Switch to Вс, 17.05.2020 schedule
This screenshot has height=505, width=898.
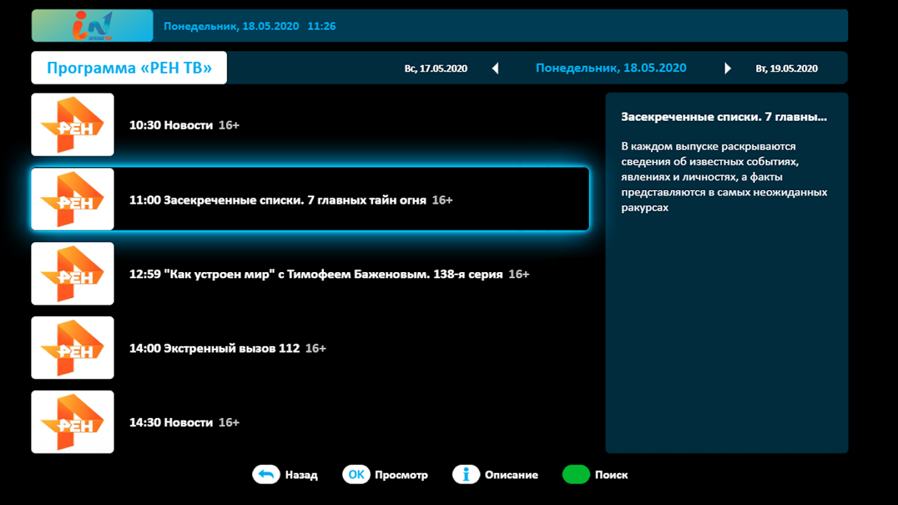click(x=436, y=69)
